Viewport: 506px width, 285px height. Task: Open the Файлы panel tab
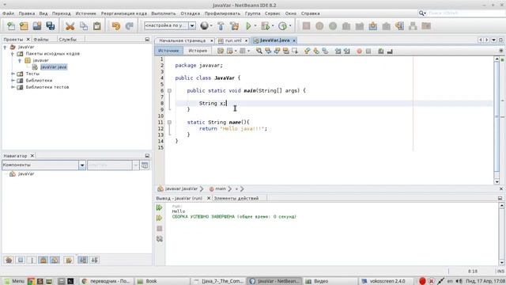(x=41, y=40)
